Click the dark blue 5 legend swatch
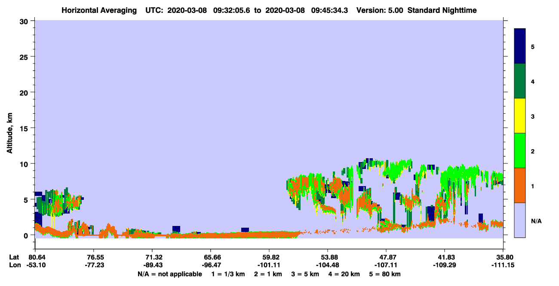 (x=520, y=46)
